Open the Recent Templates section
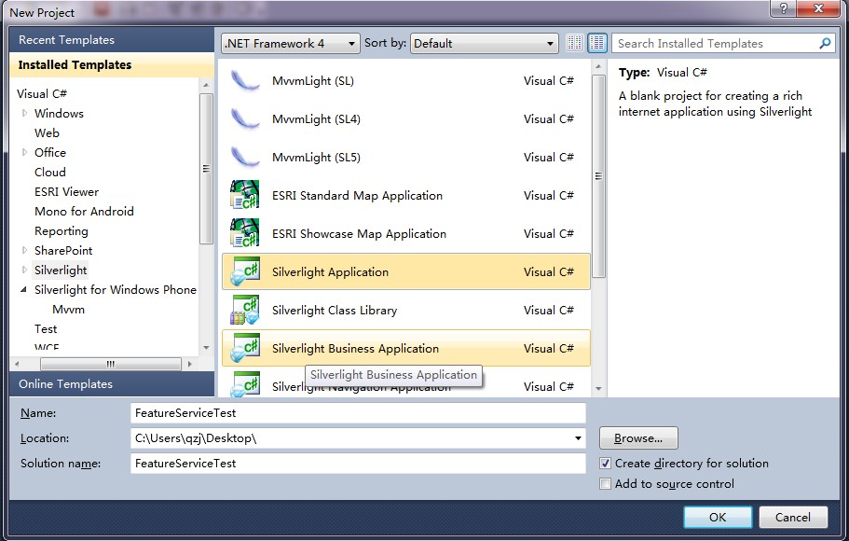 (x=112, y=39)
